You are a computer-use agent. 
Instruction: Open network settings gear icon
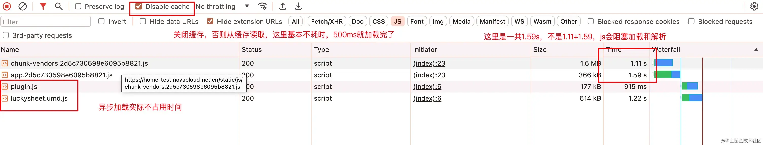pyautogui.click(x=754, y=6)
